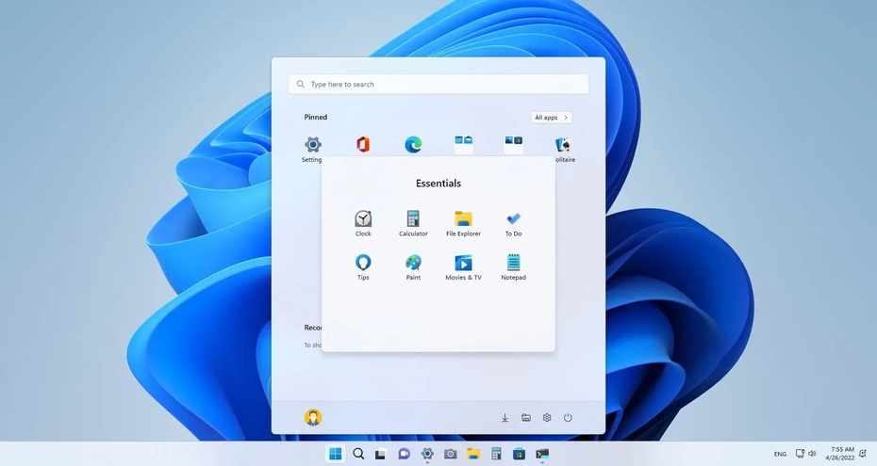The image size is (877, 466).
Task: Launch Movies & TV app
Action: [463, 264]
